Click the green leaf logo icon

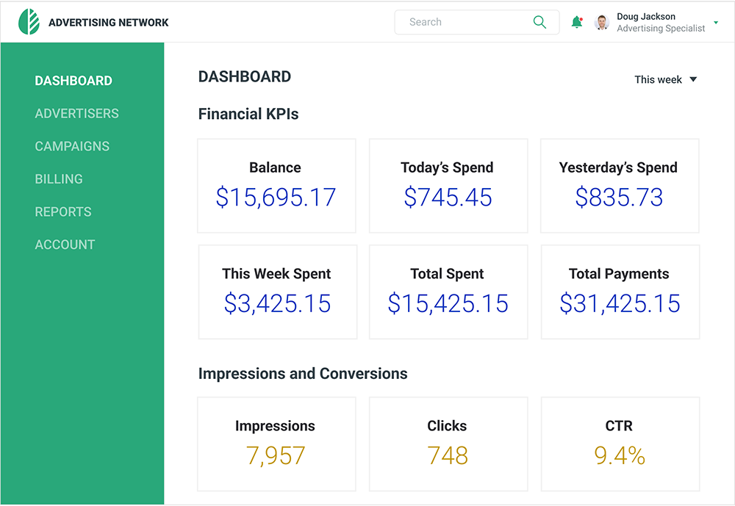(x=29, y=22)
